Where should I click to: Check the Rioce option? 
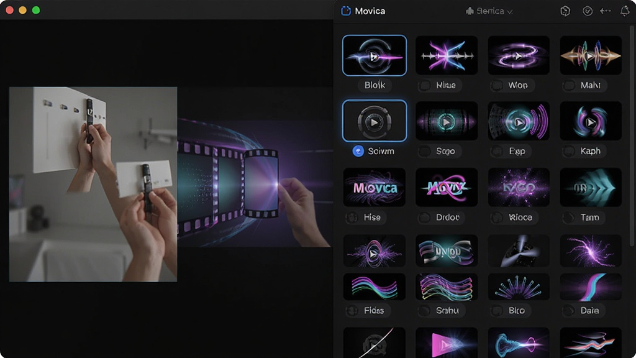(x=496, y=218)
